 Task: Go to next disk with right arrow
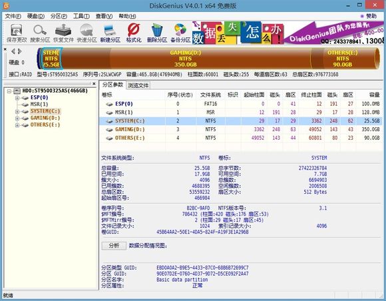[x=20, y=51]
